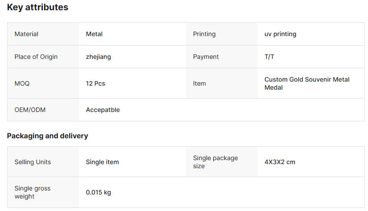Click the Payment attribute label
368x211 pixels.
click(206, 57)
